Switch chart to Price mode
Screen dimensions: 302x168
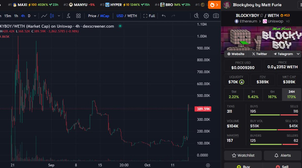tap(92, 16)
